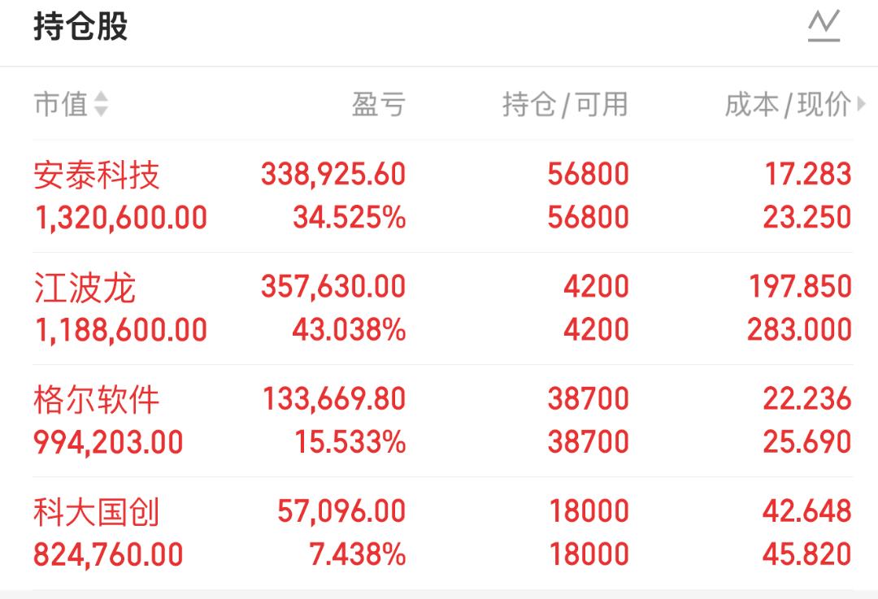Tap 江波龙 current price 283.000

[799, 330]
